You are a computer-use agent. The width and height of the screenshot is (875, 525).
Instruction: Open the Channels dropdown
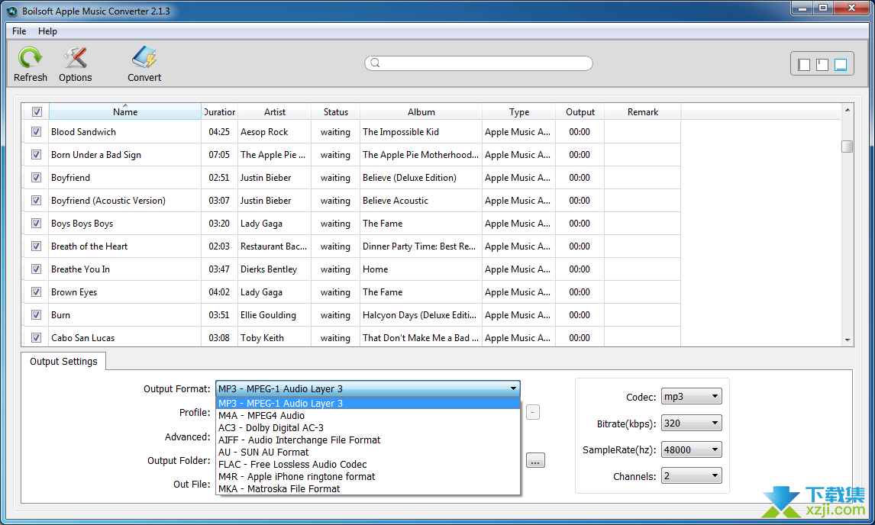pyautogui.click(x=692, y=476)
